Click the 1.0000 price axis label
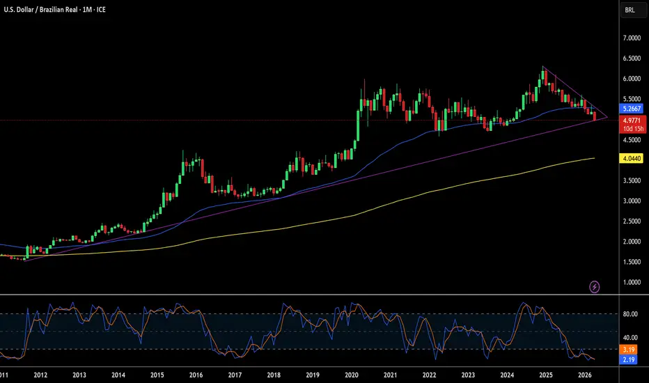Image resolution: width=649 pixels, height=383 pixels. (x=632, y=283)
